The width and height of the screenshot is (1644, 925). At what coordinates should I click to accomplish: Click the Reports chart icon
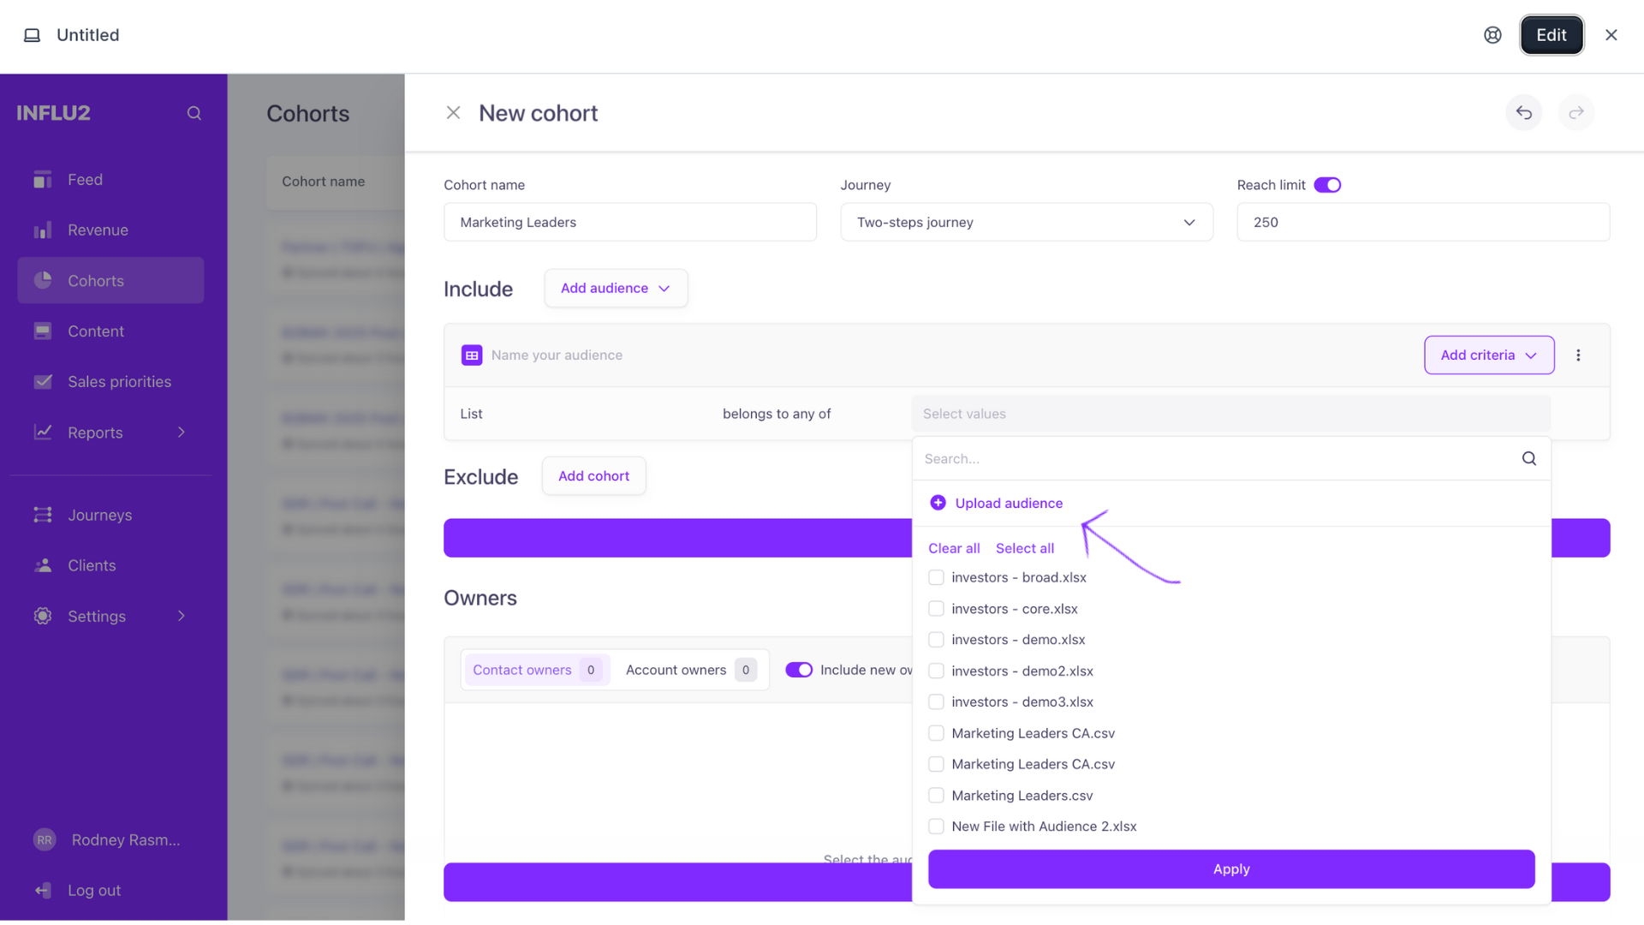coord(43,432)
